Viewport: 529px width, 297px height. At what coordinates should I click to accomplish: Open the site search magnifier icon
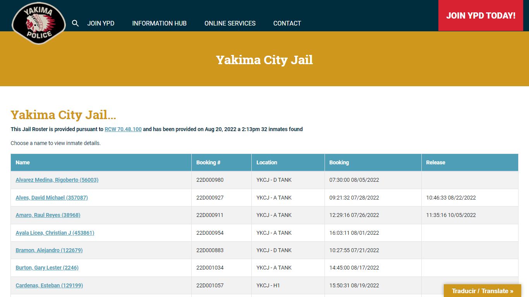76,23
